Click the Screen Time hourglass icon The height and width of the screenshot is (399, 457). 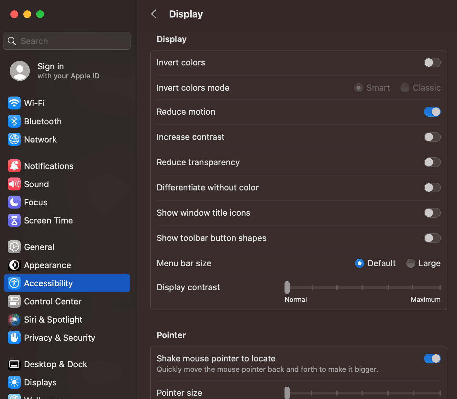(14, 220)
